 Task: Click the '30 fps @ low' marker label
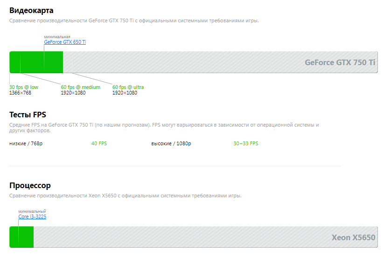pyautogui.click(x=24, y=87)
